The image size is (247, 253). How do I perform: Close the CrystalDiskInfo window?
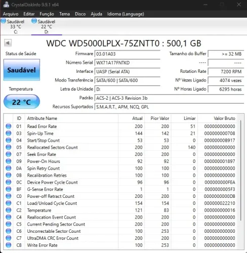tap(239, 5)
